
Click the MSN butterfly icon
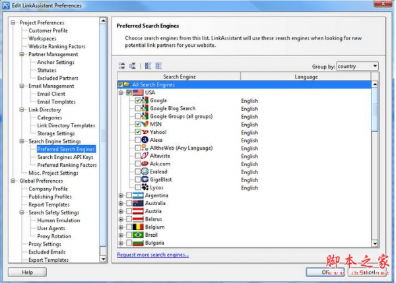pyautogui.click(x=145, y=124)
